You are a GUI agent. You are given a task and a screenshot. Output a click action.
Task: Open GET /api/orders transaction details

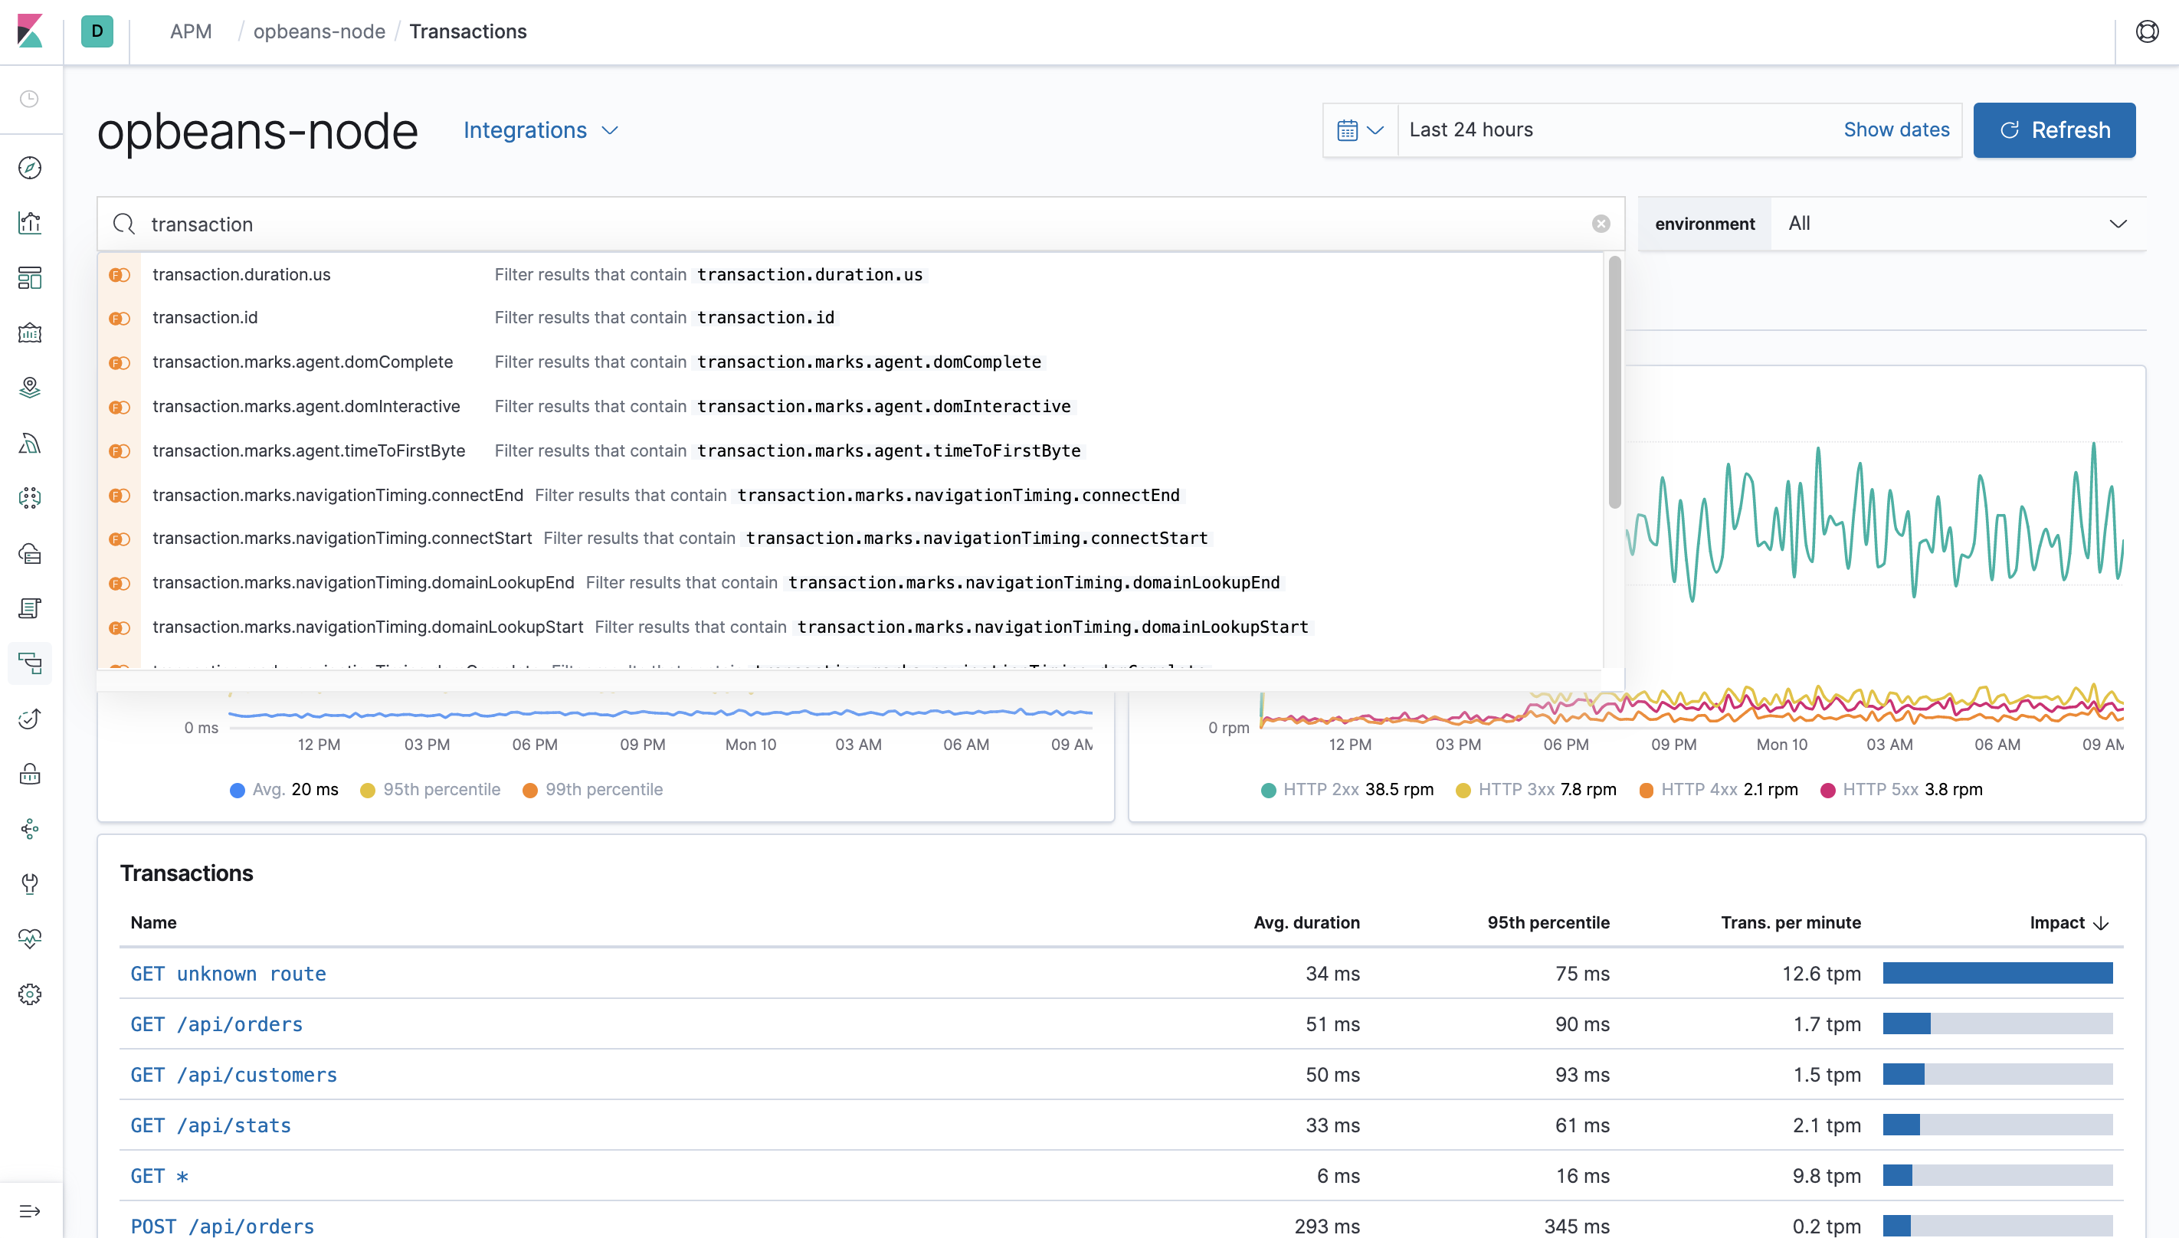point(215,1024)
